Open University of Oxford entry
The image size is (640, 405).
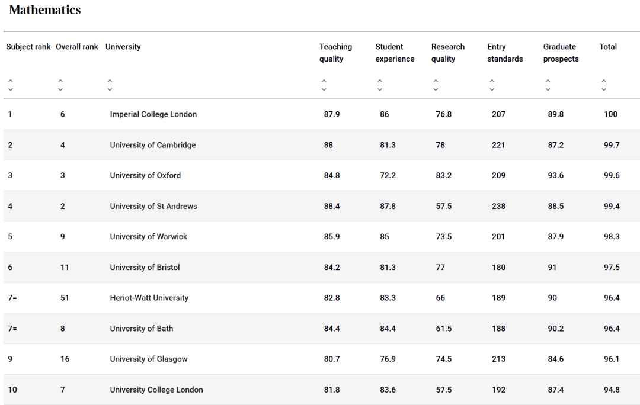point(145,176)
